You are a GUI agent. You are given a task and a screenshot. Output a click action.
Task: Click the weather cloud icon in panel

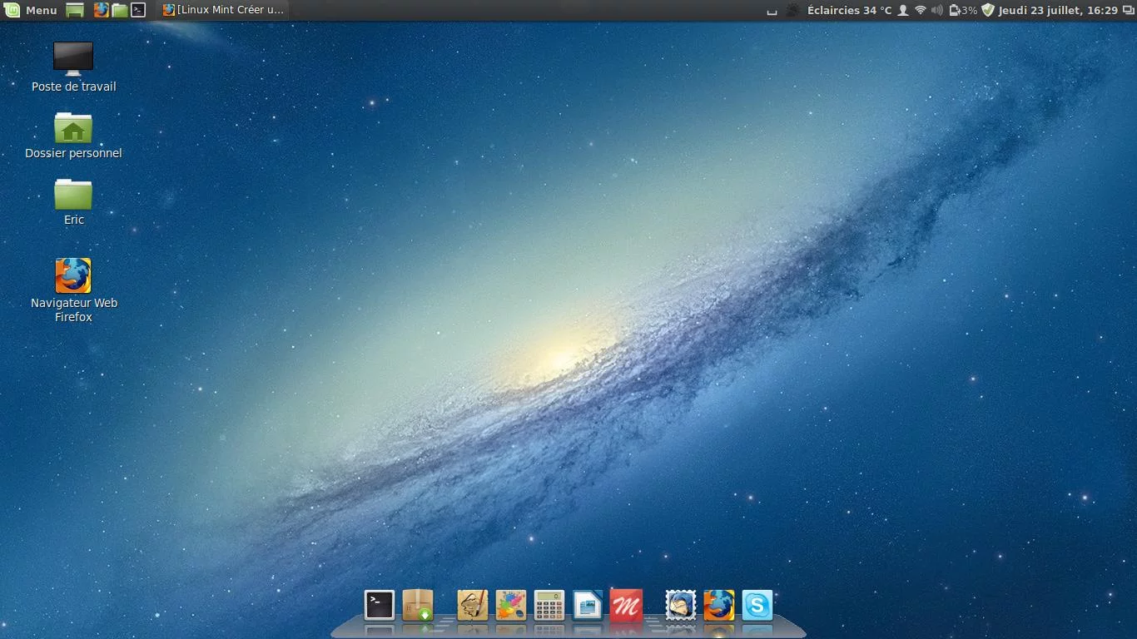pos(793,10)
